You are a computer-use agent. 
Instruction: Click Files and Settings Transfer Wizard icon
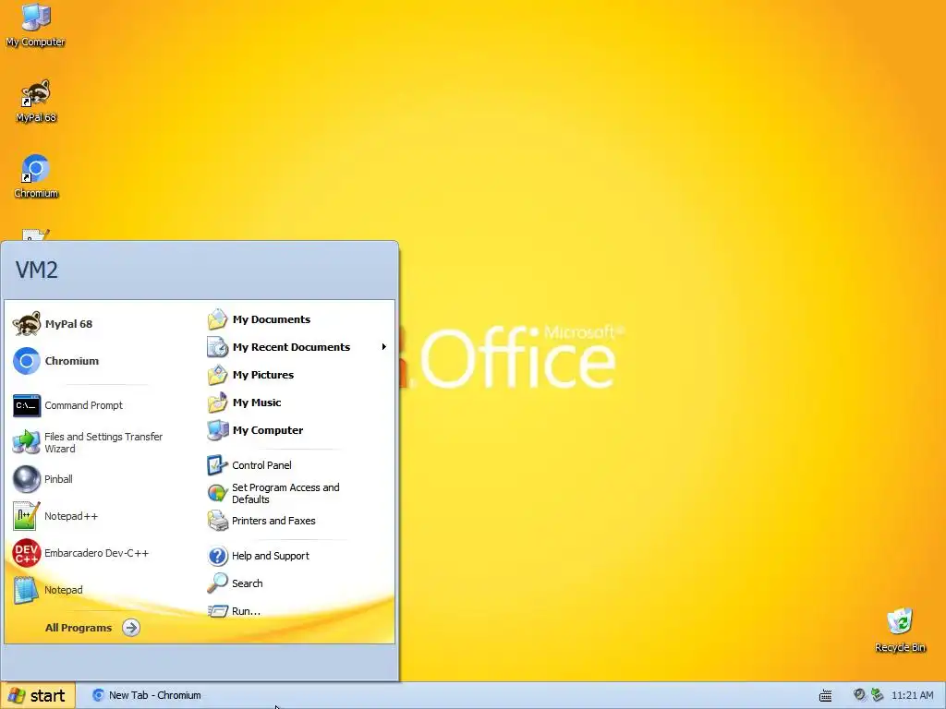click(27, 442)
